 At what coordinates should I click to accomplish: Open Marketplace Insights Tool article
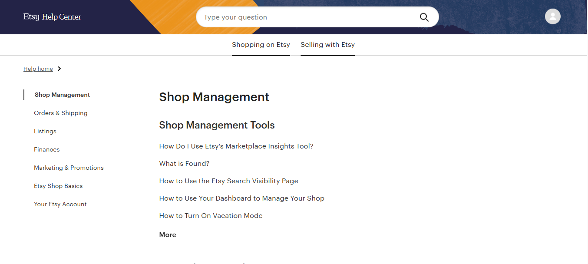point(236,146)
